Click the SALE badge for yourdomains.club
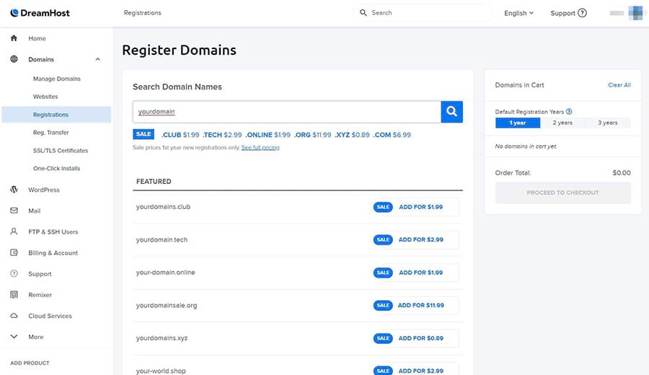This screenshot has height=375, width=649. point(383,207)
